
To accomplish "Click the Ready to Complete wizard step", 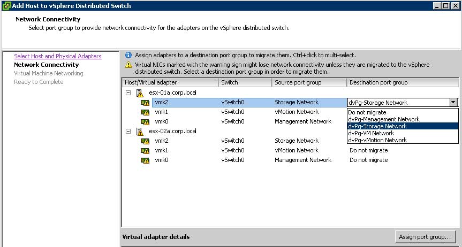I will 39,82.
